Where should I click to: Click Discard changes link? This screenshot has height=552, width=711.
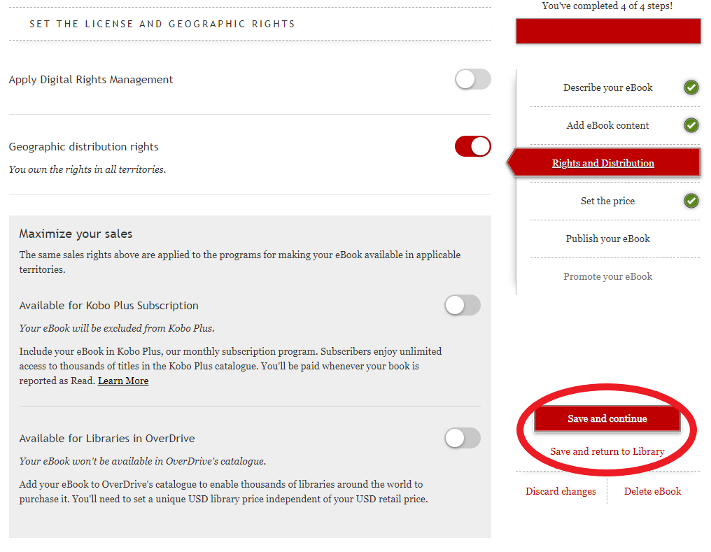[x=561, y=491]
